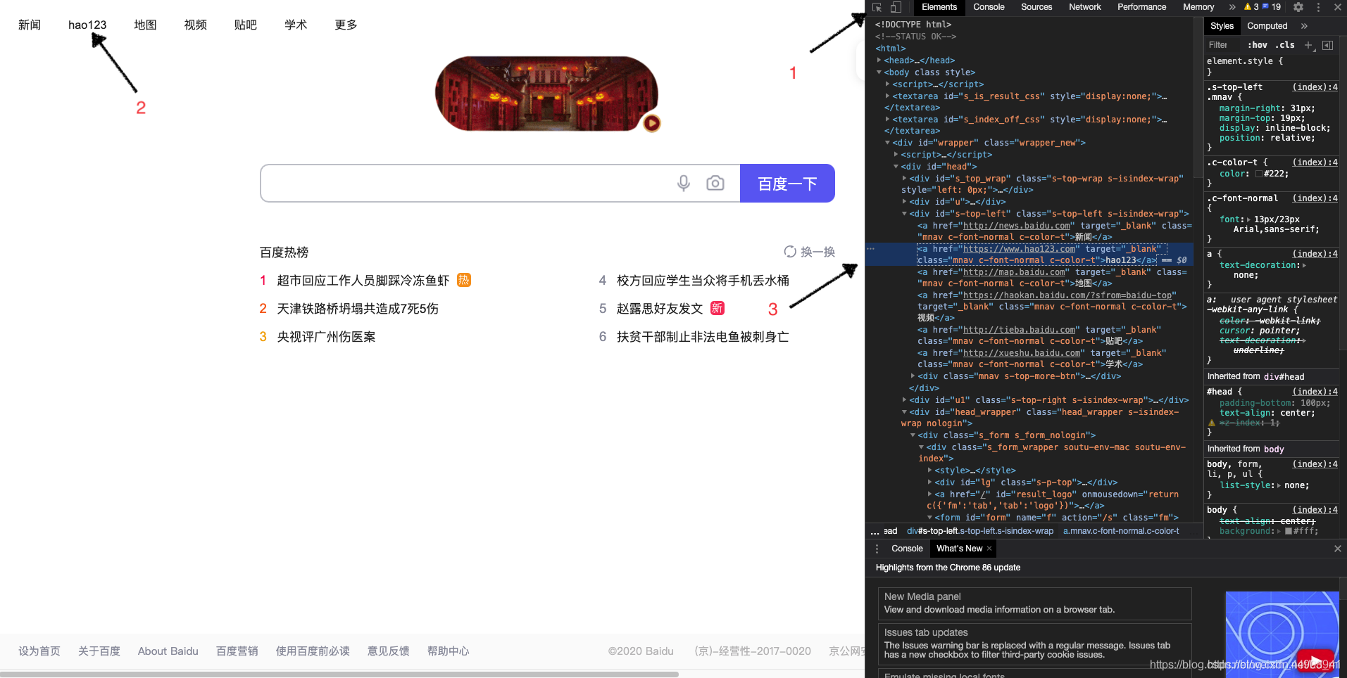Screen dimensions: 1347x678
Task: Click the microphone voice search icon
Action: 683,184
